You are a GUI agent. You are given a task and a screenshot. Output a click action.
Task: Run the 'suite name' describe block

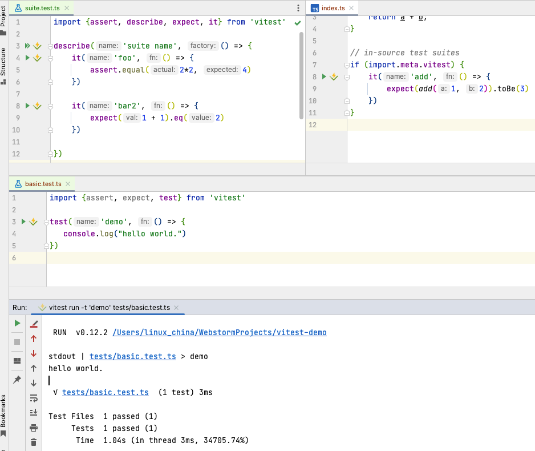pyautogui.click(x=27, y=46)
